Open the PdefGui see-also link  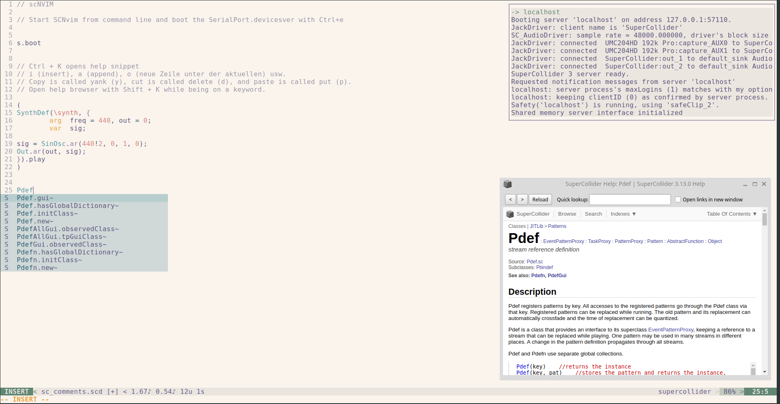coord(557,276)
